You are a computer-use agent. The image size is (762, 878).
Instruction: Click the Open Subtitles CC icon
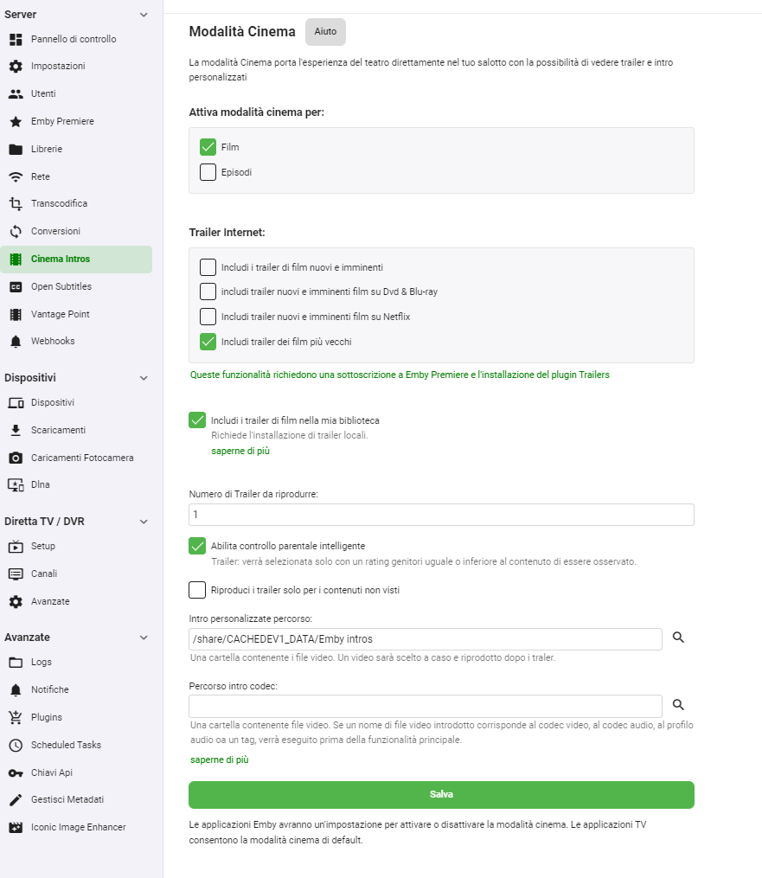pyautogui.click(x=16, y=287)
